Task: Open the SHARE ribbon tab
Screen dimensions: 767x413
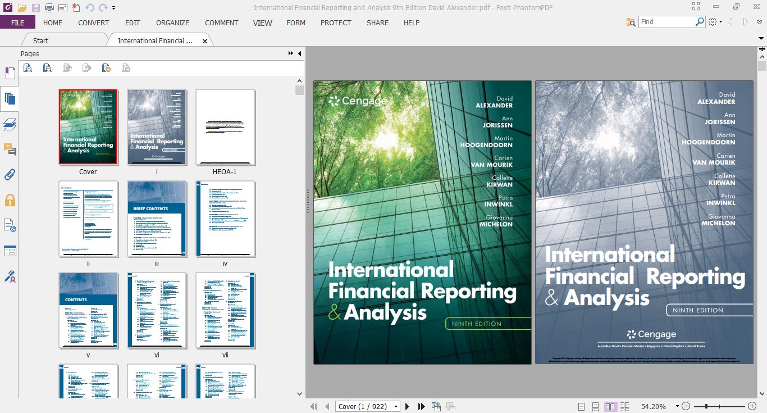Action: (x=377, y=22)
